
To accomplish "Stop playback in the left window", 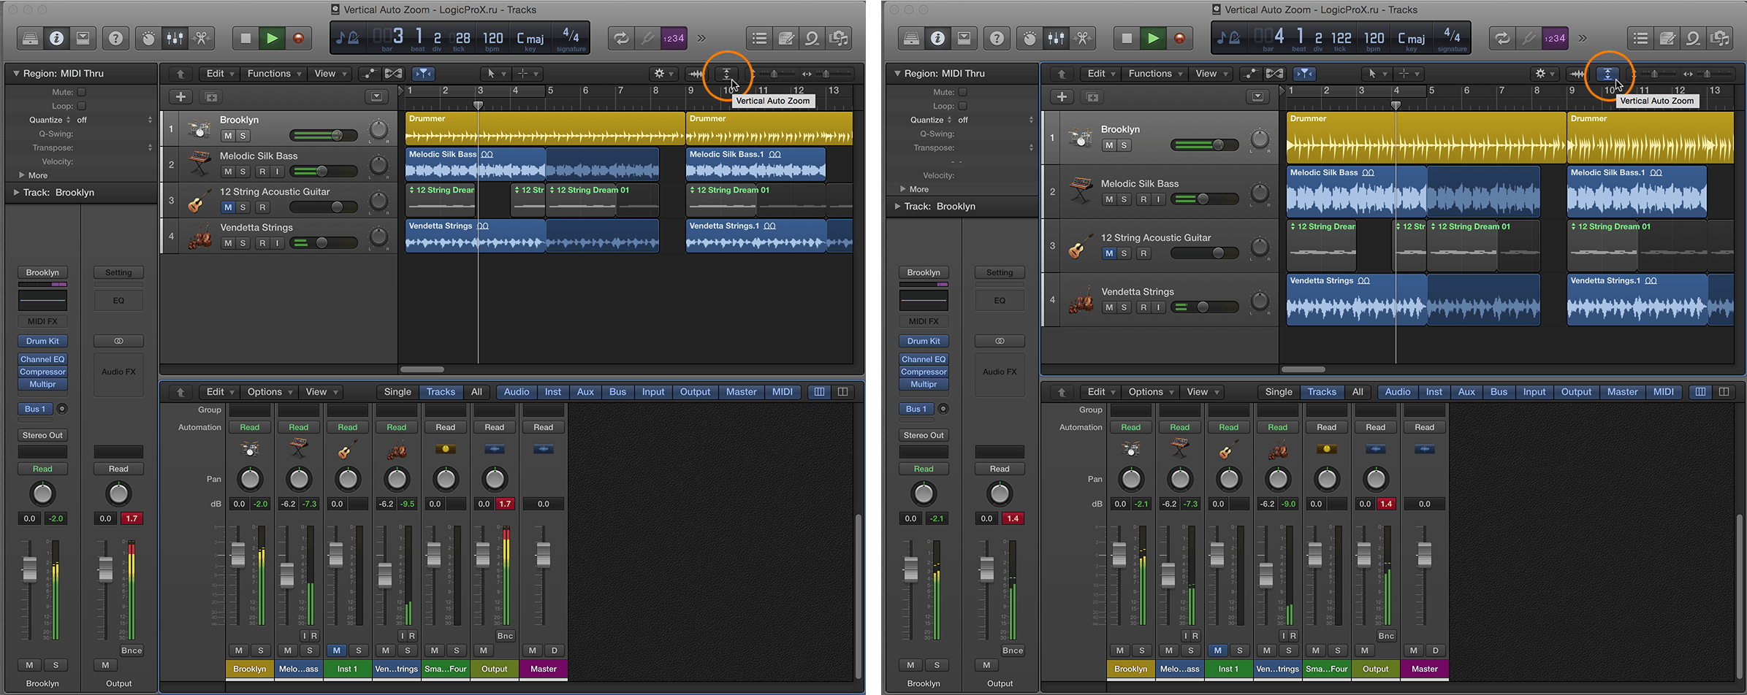I will pos(246,38).
